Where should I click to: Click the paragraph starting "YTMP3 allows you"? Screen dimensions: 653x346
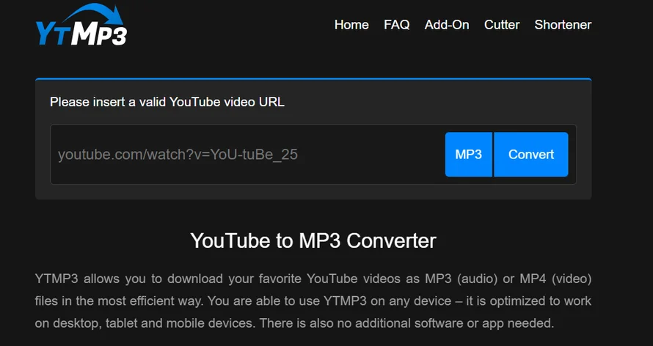pos(313,301)
